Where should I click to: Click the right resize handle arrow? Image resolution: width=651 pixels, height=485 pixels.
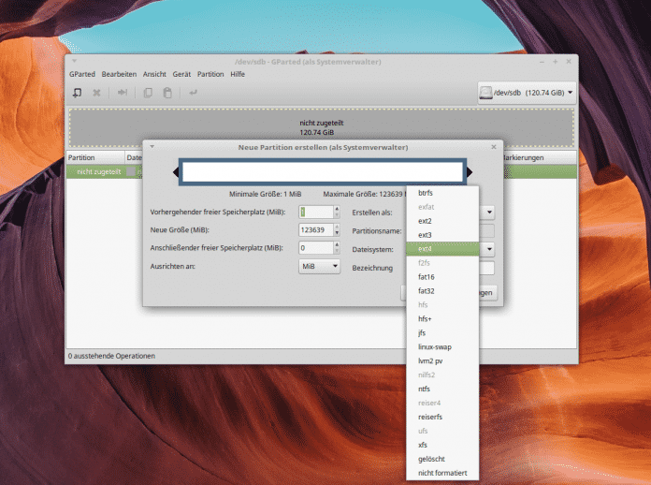click(470, 172)
